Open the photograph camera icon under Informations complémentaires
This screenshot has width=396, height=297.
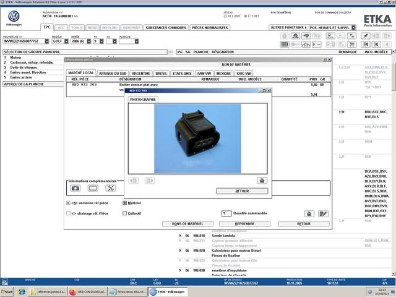pos(75,188)
